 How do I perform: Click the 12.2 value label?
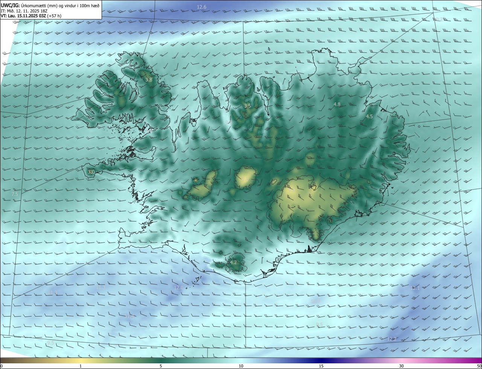392,339
